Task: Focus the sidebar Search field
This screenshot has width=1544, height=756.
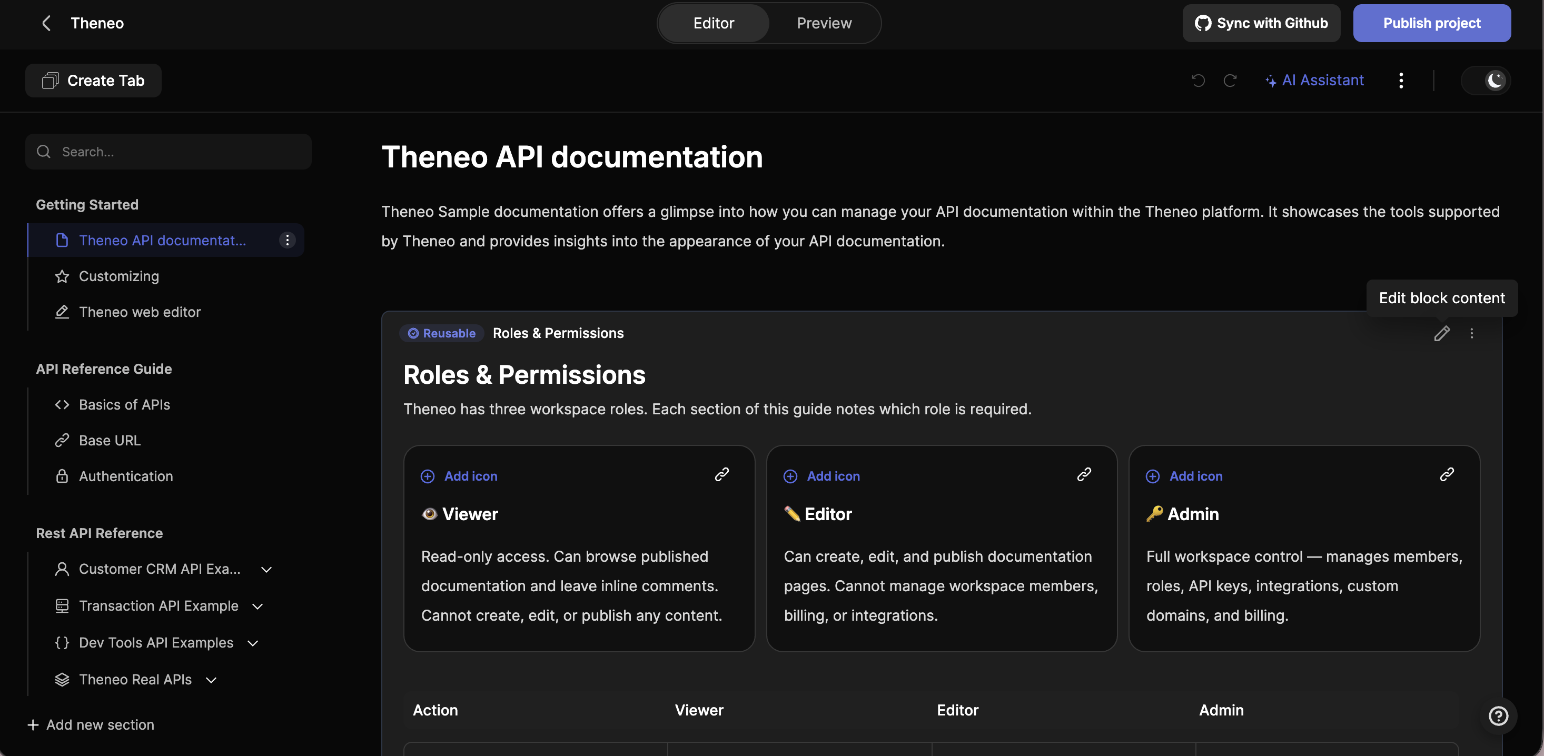Action: pos(168,152)
